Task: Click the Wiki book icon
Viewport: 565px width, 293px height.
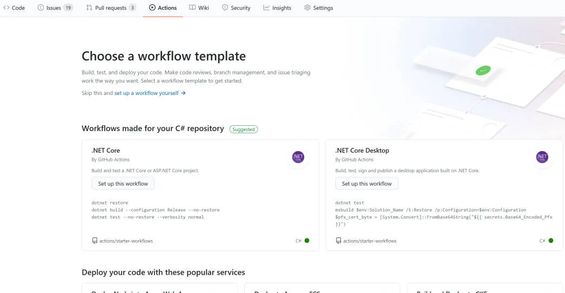Action: (192, 8)
